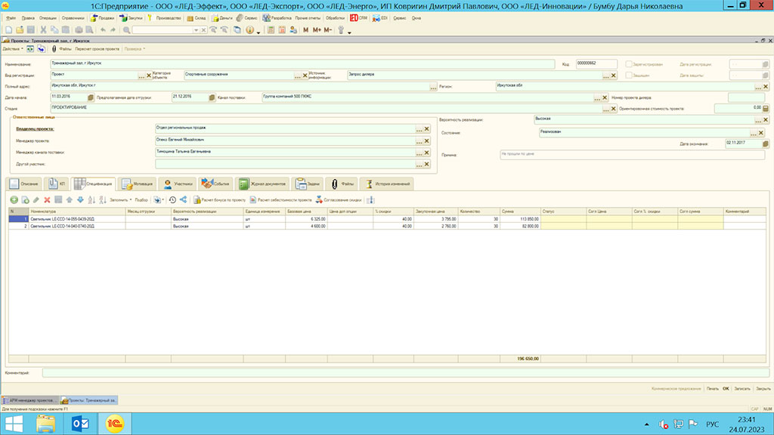Viewport: 774px width, 435px height.
Task: Click Пересчет сроков проекта button
Action: pyautogui.click(x=97, y=48)
